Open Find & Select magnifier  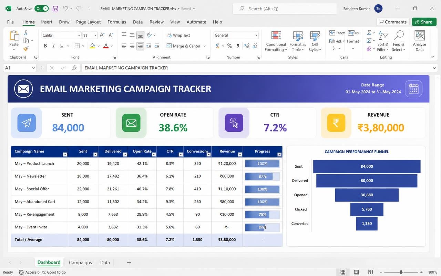pos(399,41)
